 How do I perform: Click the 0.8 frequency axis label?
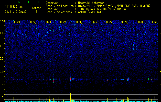pyautogui.click(x=2, y=71)
